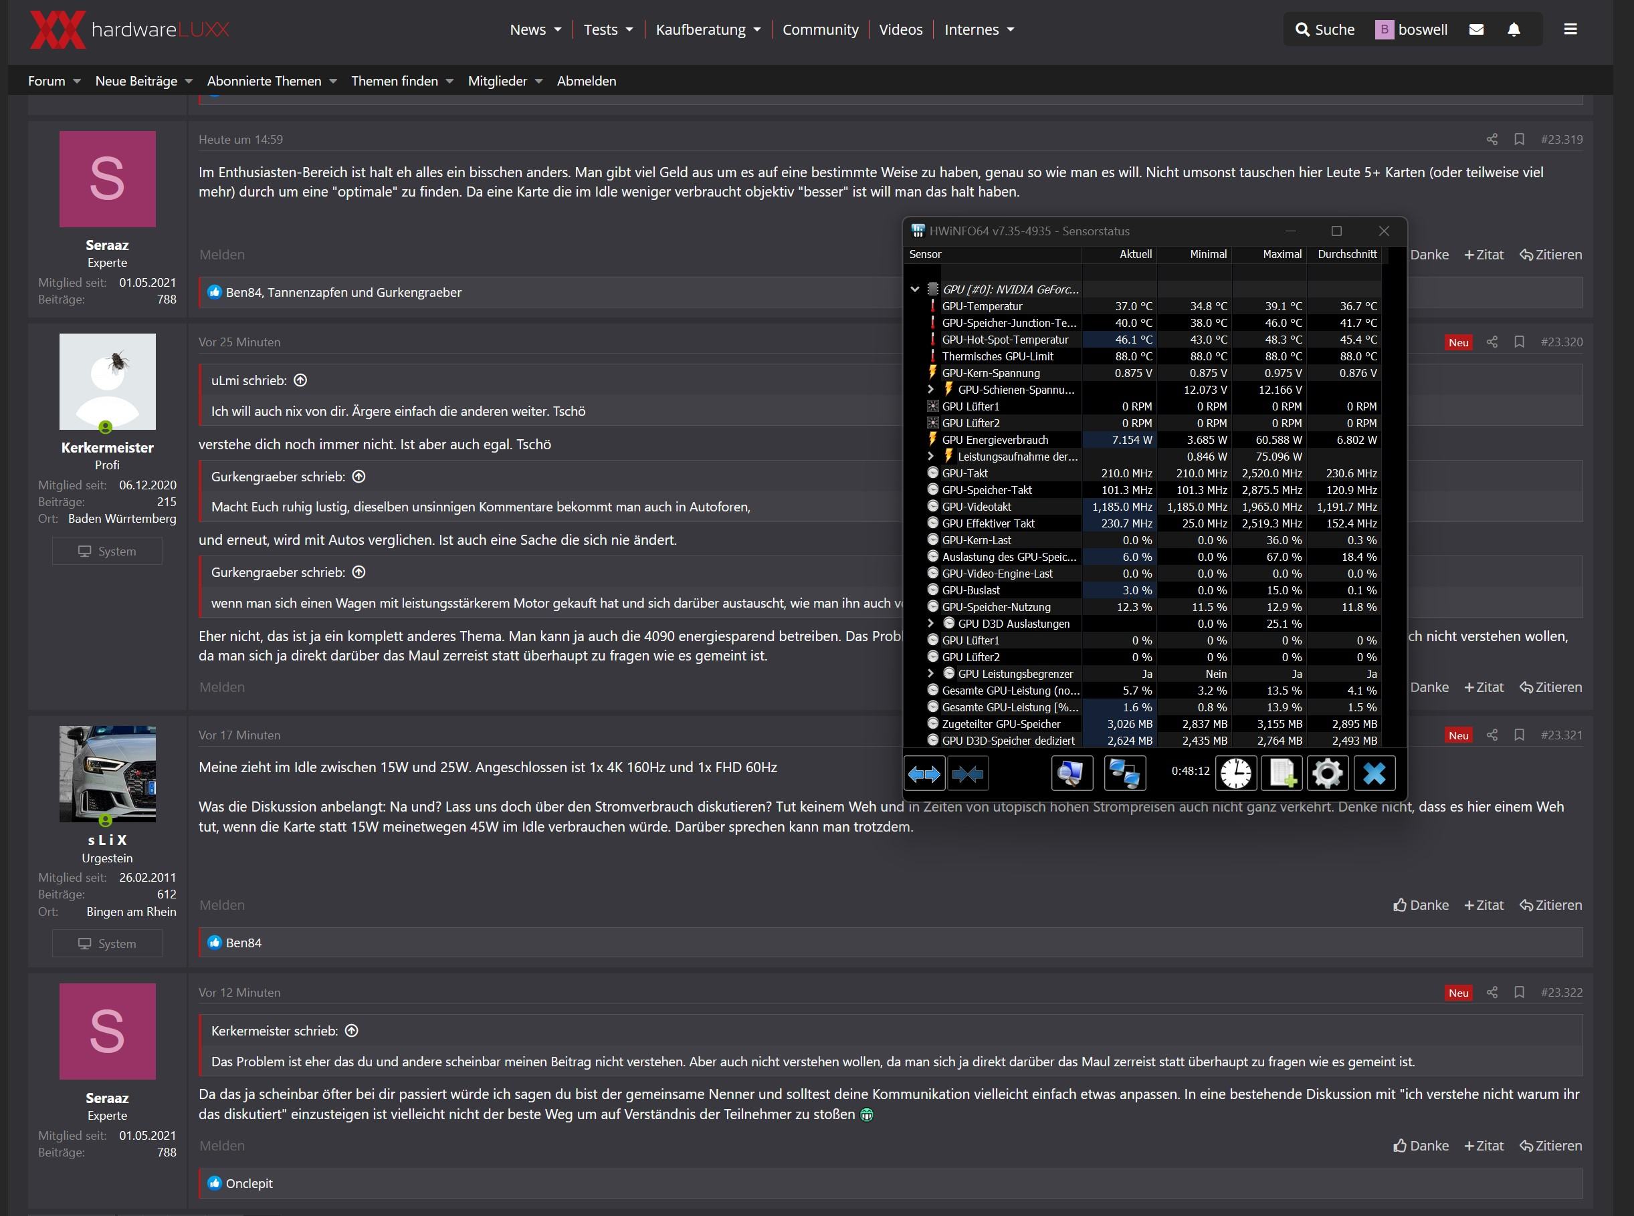Open the boswell user account menu
Screen dimensions: 1634x1216
1411,29
